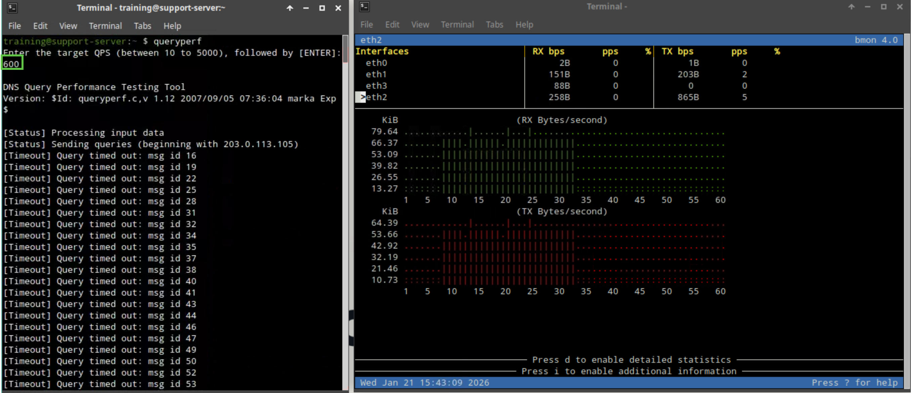Maximize the left terminal window
Screen dimensions: 911x393
(x=322, y=8)
